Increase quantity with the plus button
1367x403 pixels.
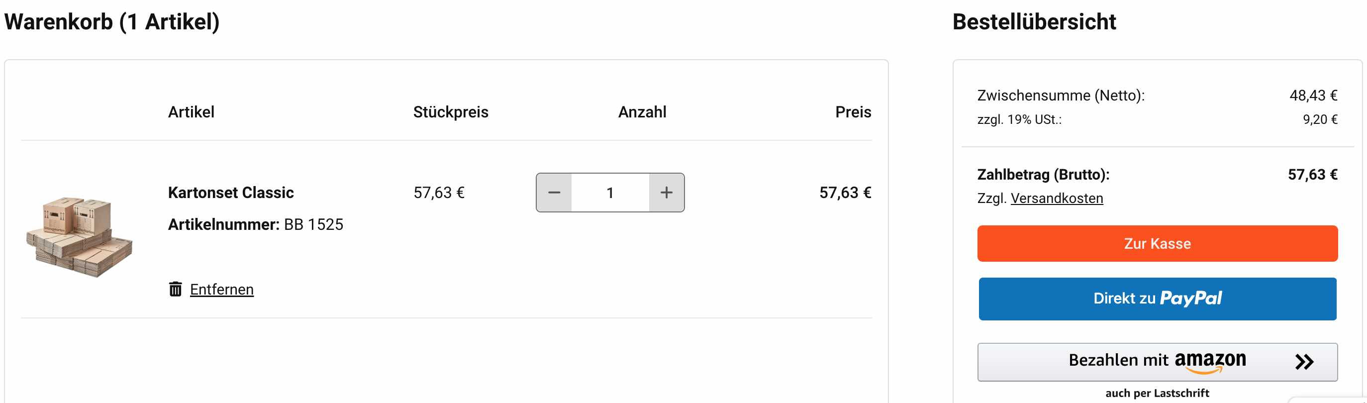coord(667,192)
